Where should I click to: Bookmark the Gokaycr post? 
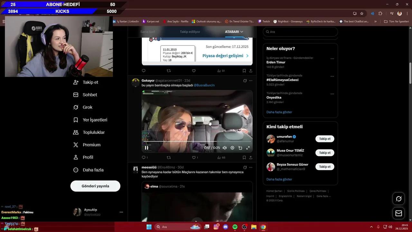pos(244,158)
